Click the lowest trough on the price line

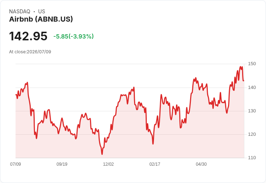tap(102, 154)
